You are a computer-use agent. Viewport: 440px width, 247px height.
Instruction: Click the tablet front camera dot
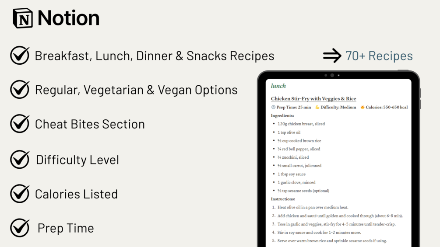pyautogui.click(x=332, y=75)
